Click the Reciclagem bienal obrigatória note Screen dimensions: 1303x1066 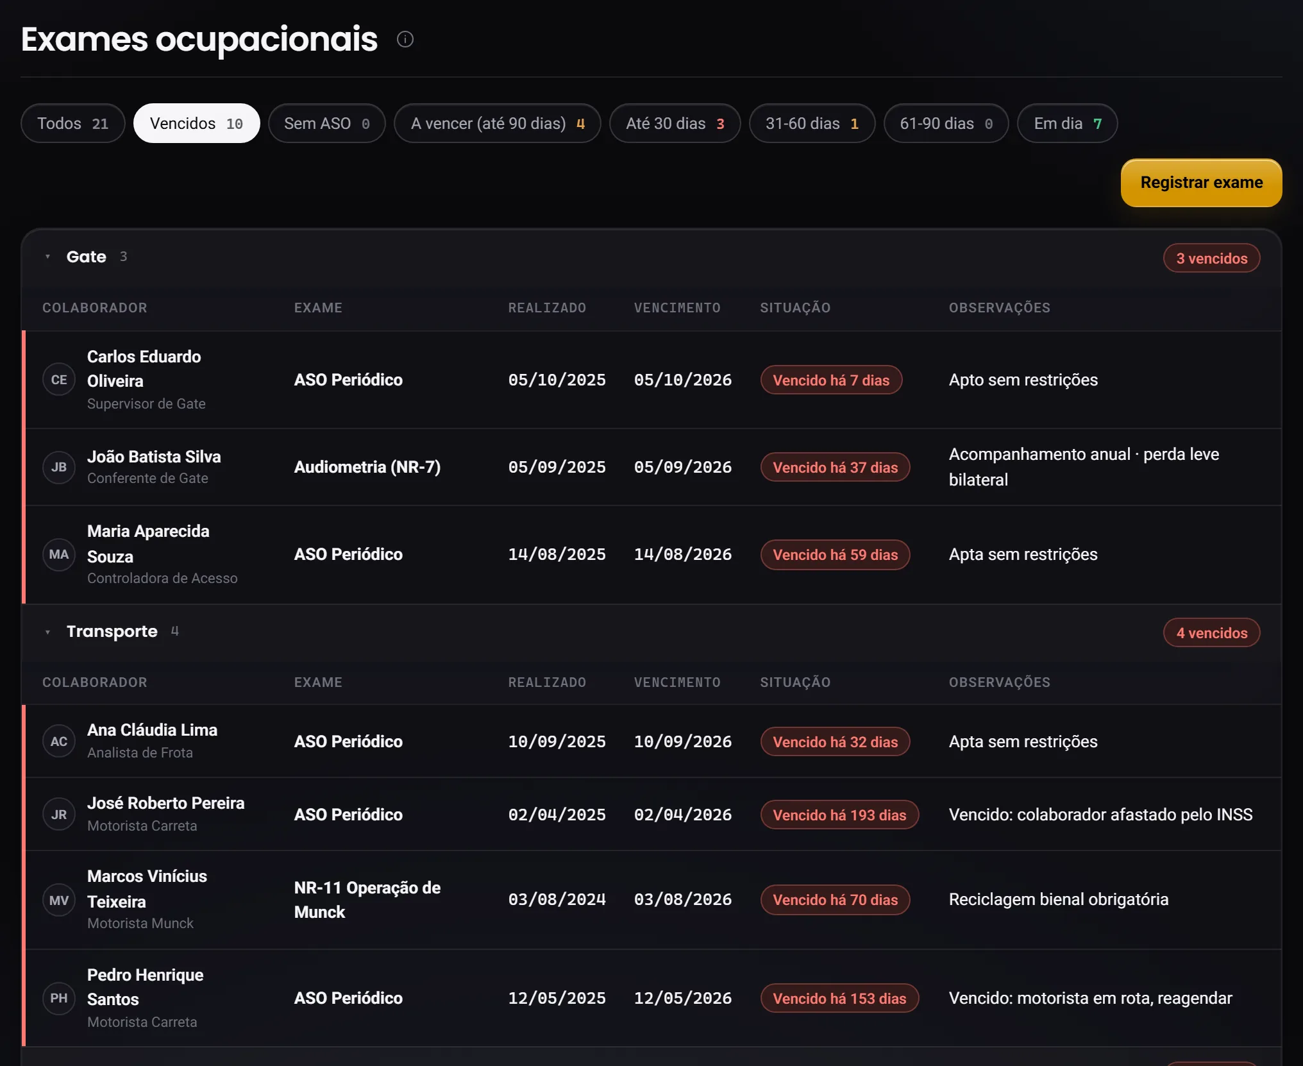click(x=1059, y=899)
